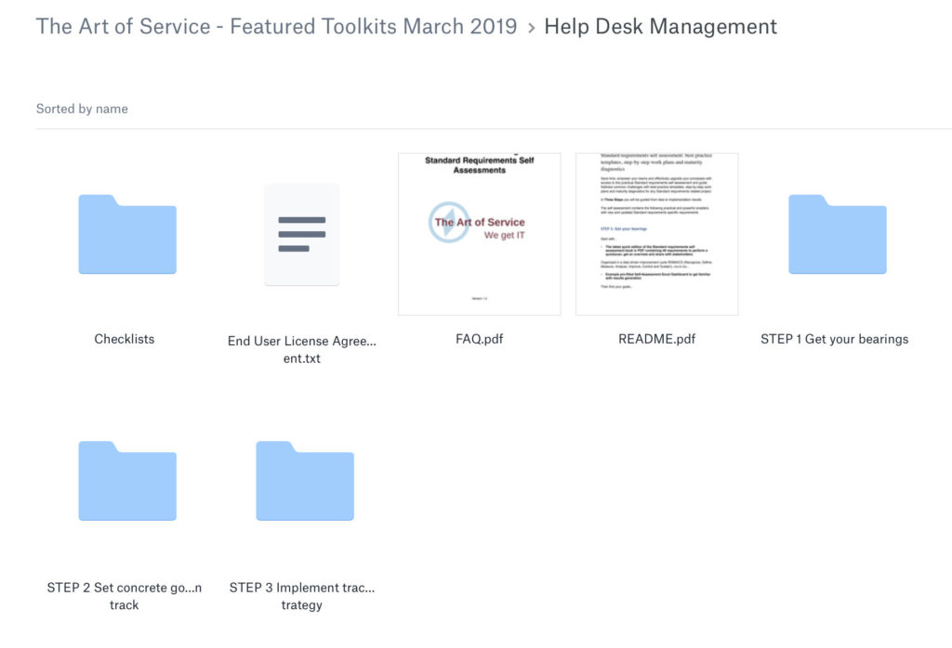Click the FAQ.pdf file name label
This screenshot has height=648, width=952.
point(480,339)
